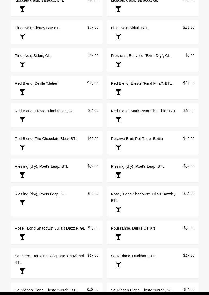Click cocktail icon under Roussanne, Delille Cellars
This screenshot has height=295, width=209.
(x=118, y=237)
